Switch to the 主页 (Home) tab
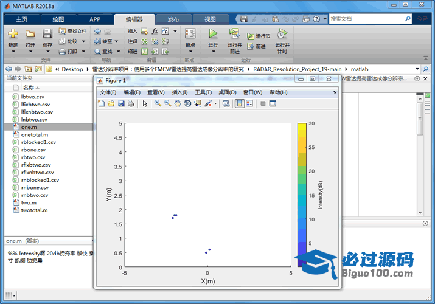The height and width of the screenshot is (304, 435). click(x=22, y=19)
